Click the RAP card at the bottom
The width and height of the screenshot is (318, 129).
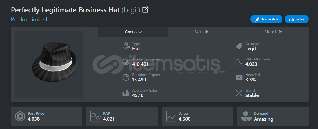[122, 116]
